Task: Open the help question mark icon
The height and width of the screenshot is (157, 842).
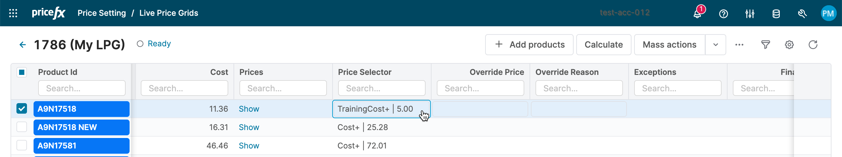Action: coord(723,14)
